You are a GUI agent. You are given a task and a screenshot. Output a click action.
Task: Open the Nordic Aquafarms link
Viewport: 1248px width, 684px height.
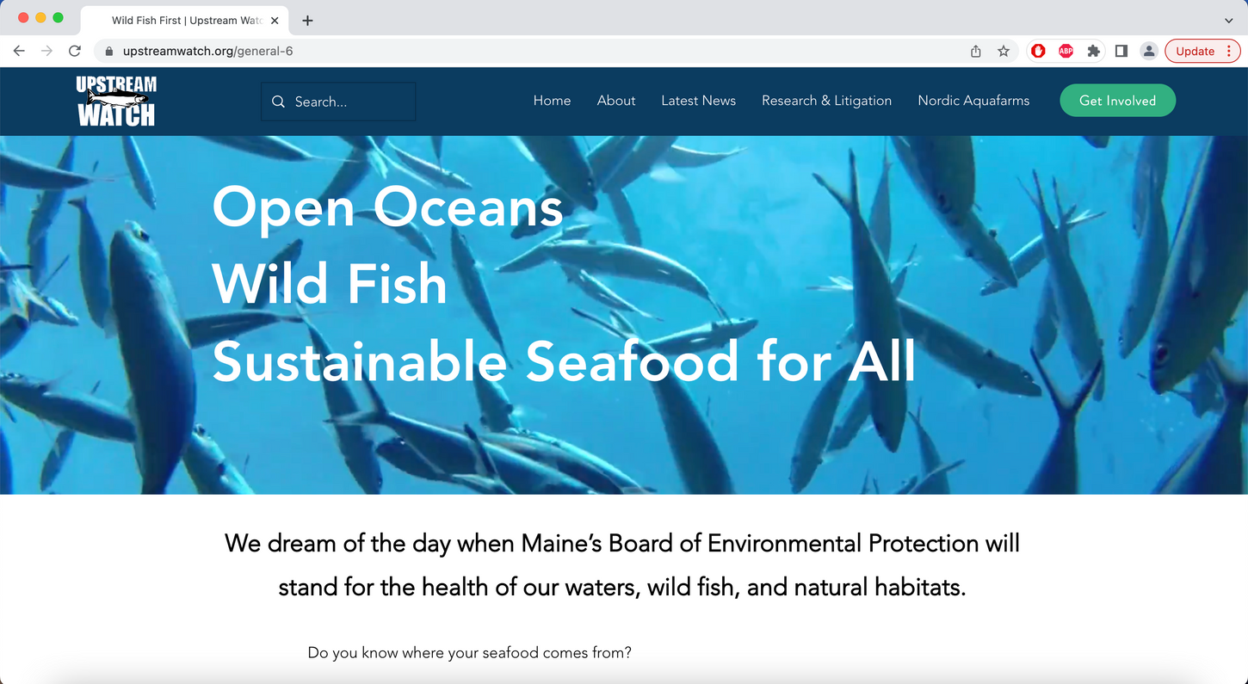pos(973,101)
